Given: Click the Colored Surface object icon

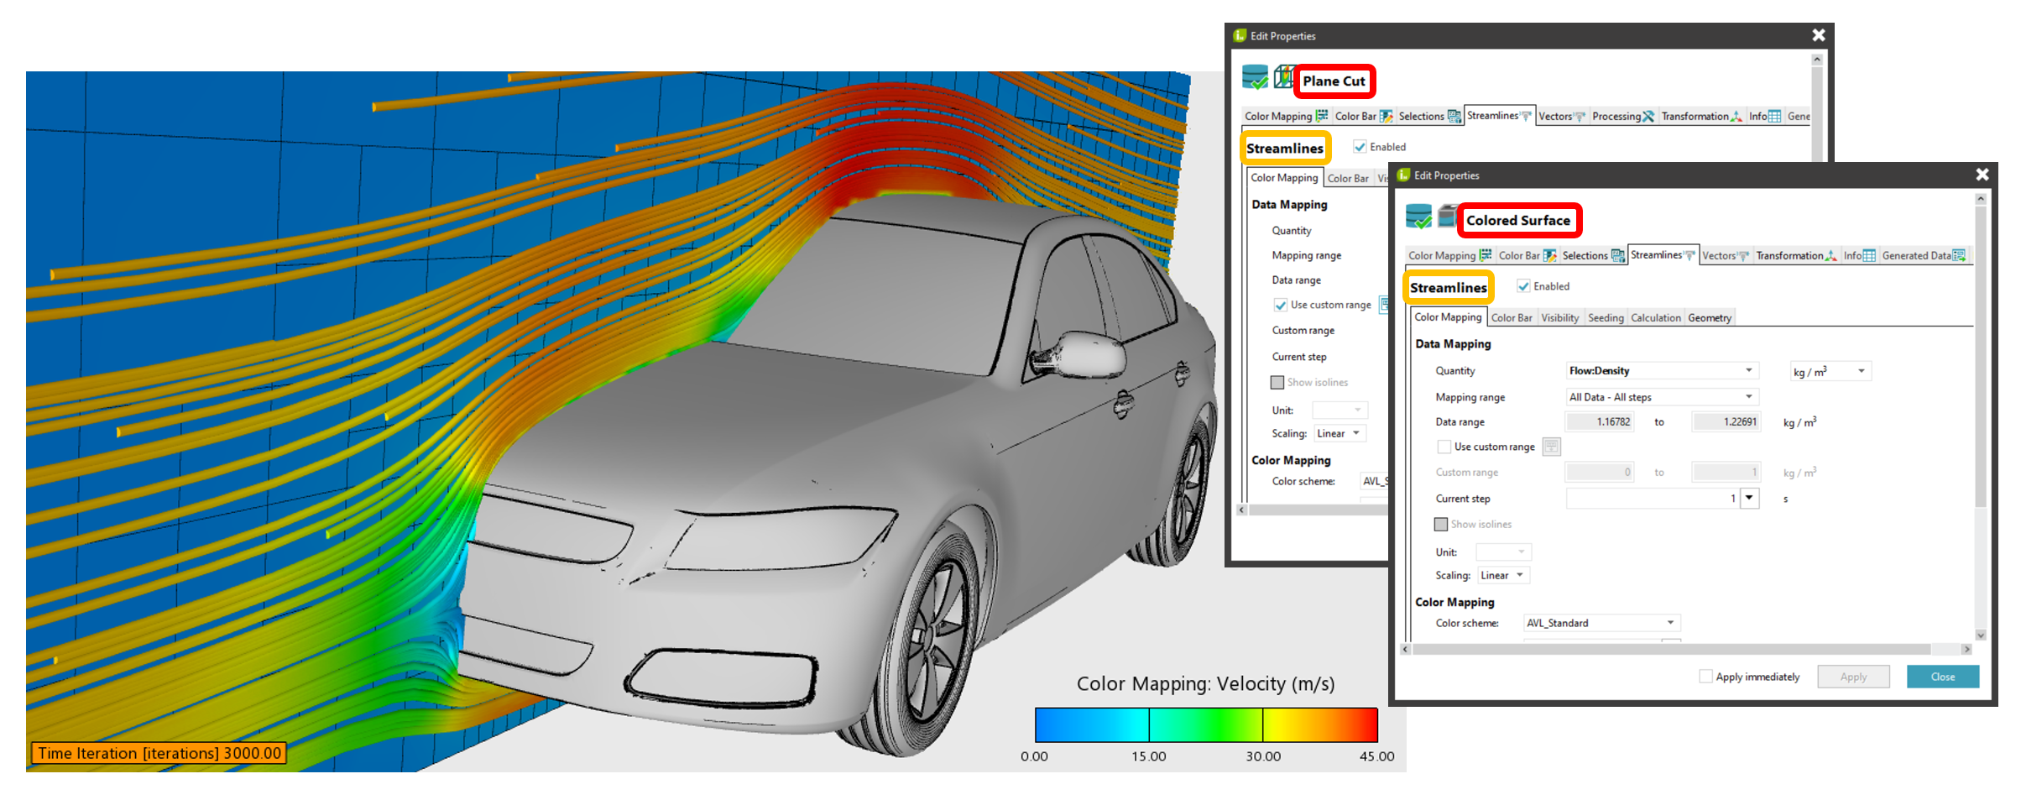Looking at the screenshot, I should pyautogui.click(x=1446, y=217).
